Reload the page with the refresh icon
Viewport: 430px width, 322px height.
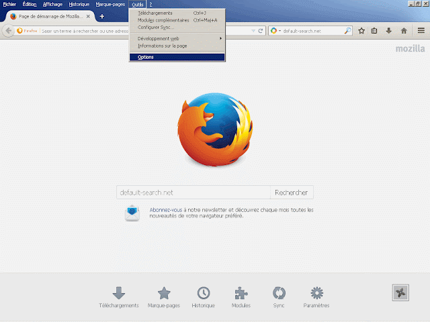(x=261, y=31)
